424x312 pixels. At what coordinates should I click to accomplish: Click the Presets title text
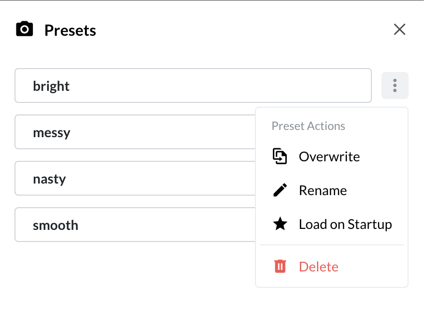(x=71, y=30)
